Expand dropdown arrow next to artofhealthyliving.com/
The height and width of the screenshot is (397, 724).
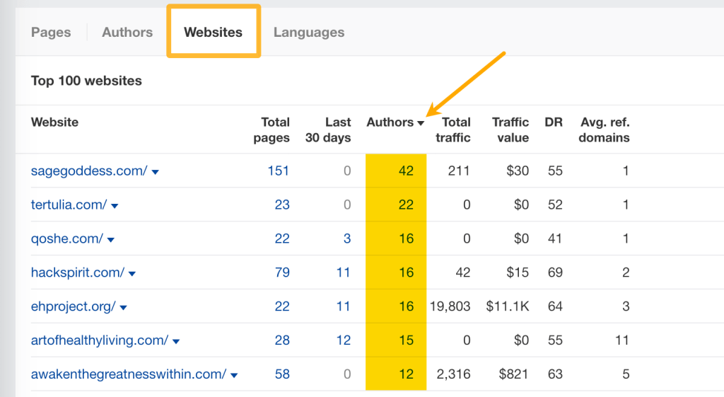click(176, 342)
